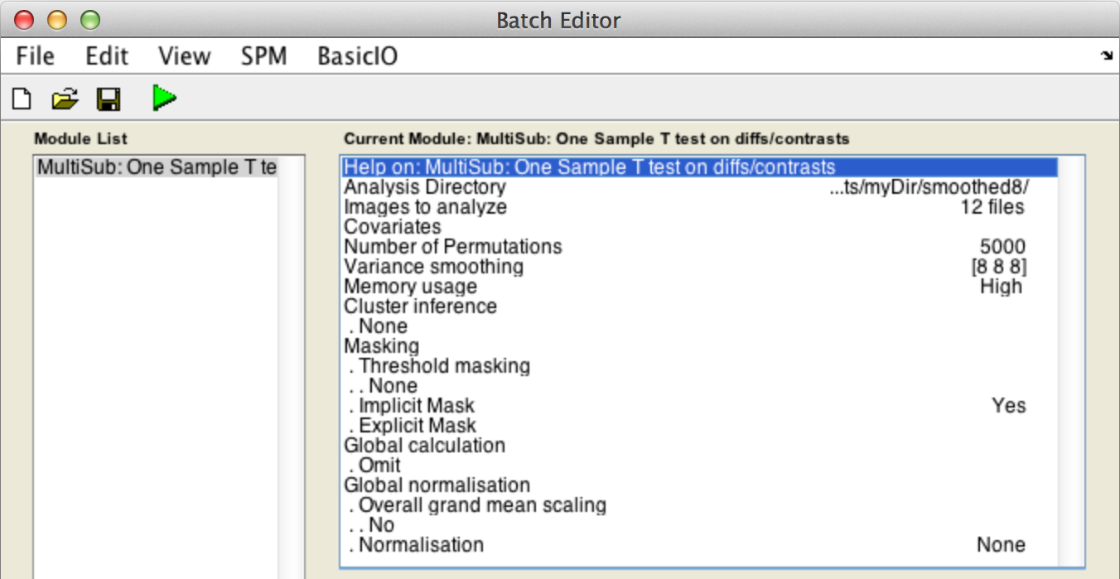Open the File menu
The height and width of the screenshot is (579, 1120).
35,56
